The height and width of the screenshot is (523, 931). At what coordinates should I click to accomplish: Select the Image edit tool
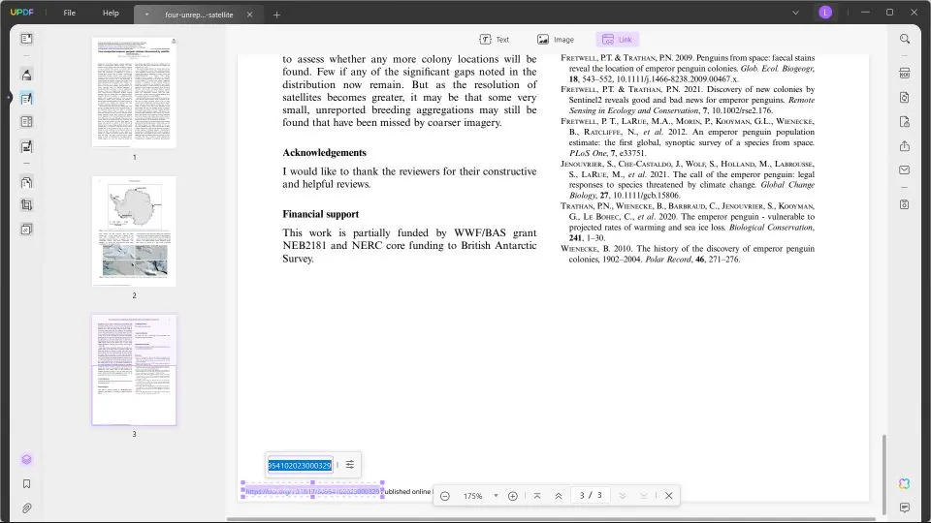556,39
